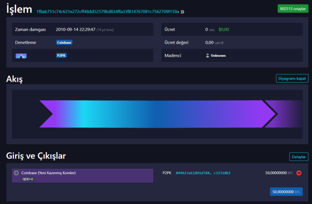Toggle the 50,00000000 BTC total amount button
Screen dimensions: 312x204
click(x=289, y=192)
